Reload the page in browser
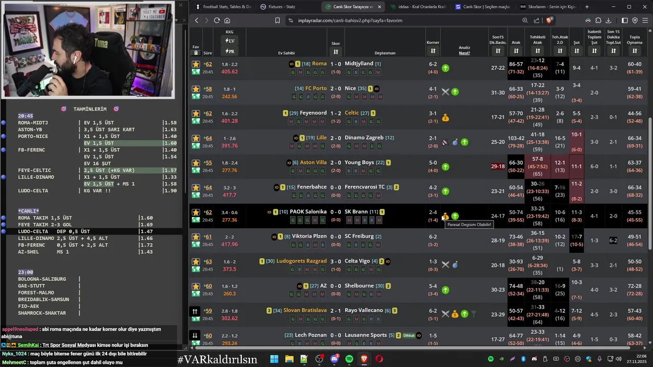This screenshot has height=367, width=653. 217,20
